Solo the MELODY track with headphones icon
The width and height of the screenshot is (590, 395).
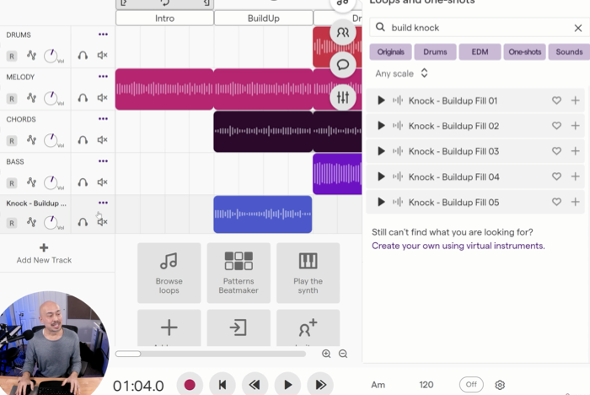click(x=83, y=98)
